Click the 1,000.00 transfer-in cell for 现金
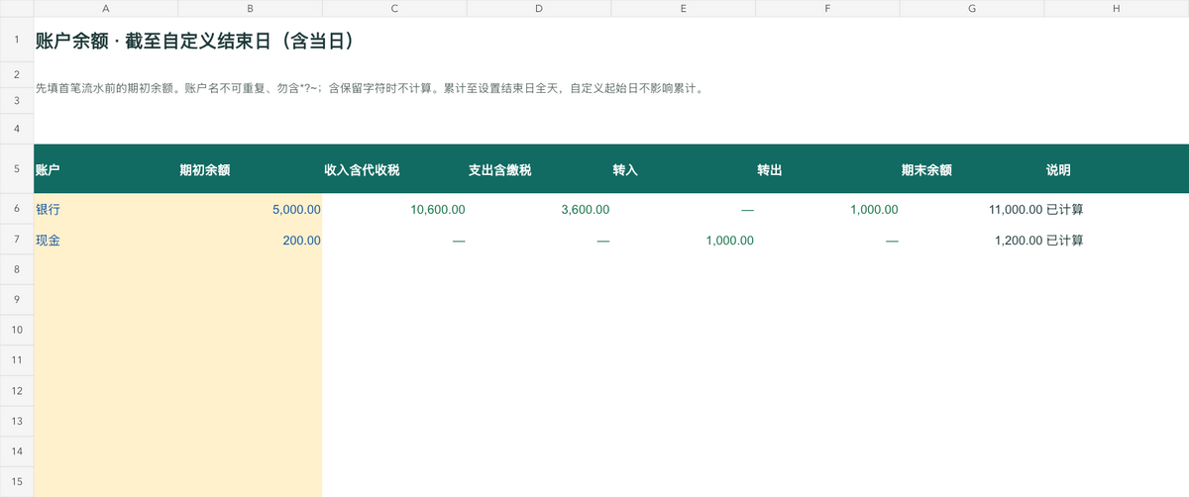Viewport: 1189px width, 497px height. (x=684, y=240)
